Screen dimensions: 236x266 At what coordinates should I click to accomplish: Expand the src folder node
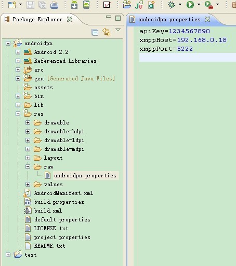pos(18,69)
